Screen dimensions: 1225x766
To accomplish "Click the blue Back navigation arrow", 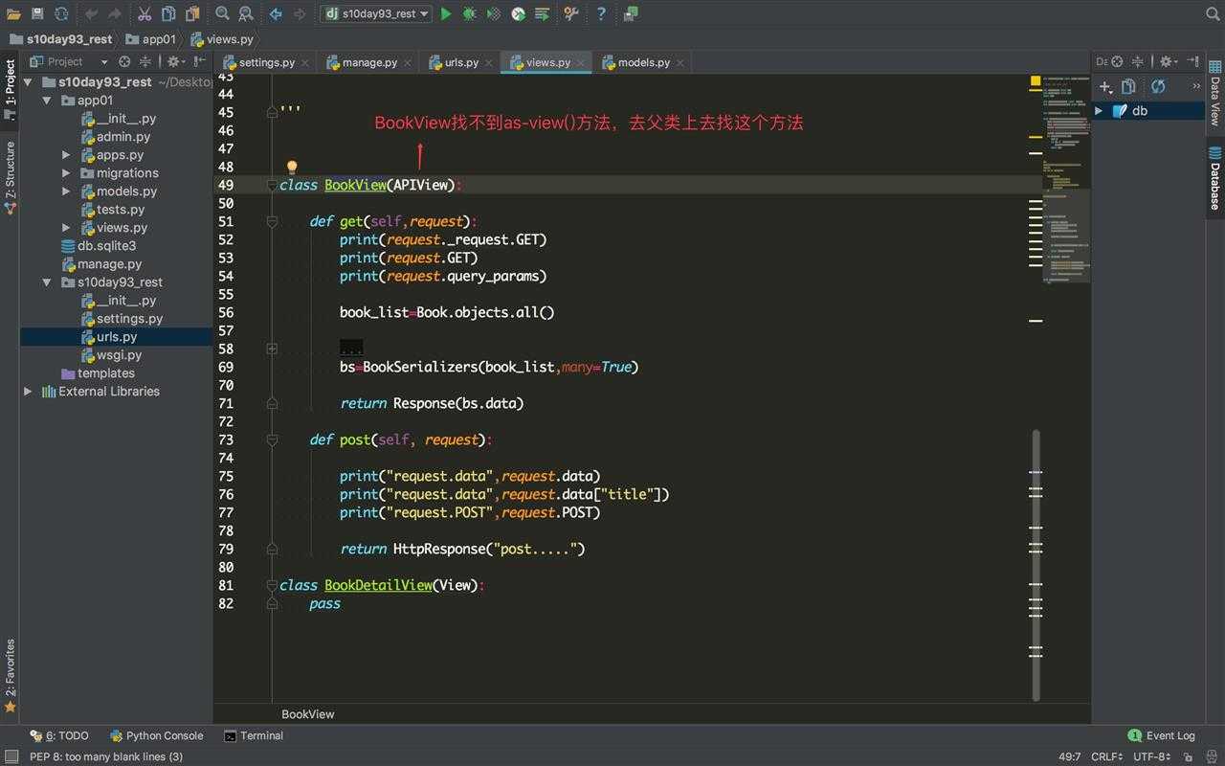I will [x=276, y=13].
